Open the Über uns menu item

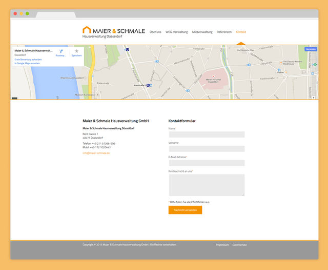coord(155,32)
